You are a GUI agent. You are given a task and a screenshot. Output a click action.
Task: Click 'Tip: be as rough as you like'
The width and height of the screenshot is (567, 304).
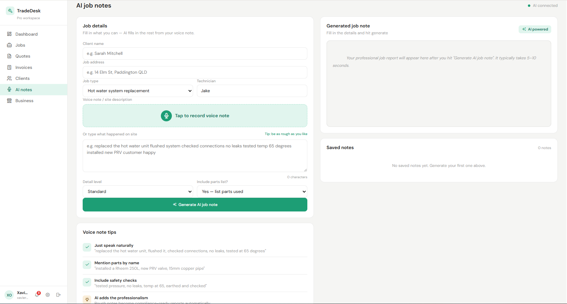coord(286,134)
